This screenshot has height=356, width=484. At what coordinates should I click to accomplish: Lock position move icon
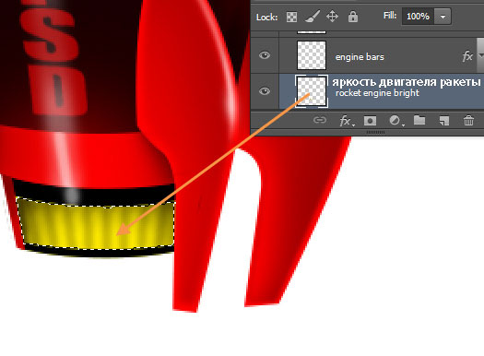(332, 16)
